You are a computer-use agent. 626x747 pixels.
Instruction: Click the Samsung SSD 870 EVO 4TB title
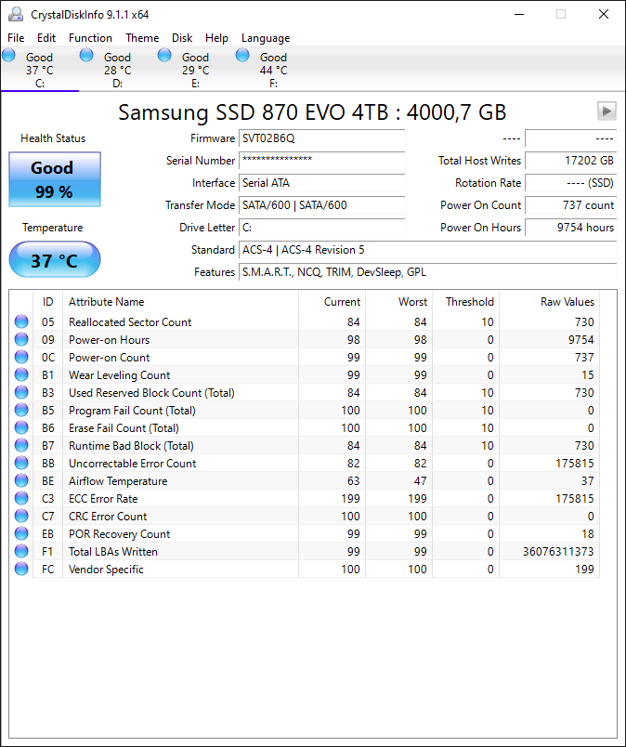312,112
